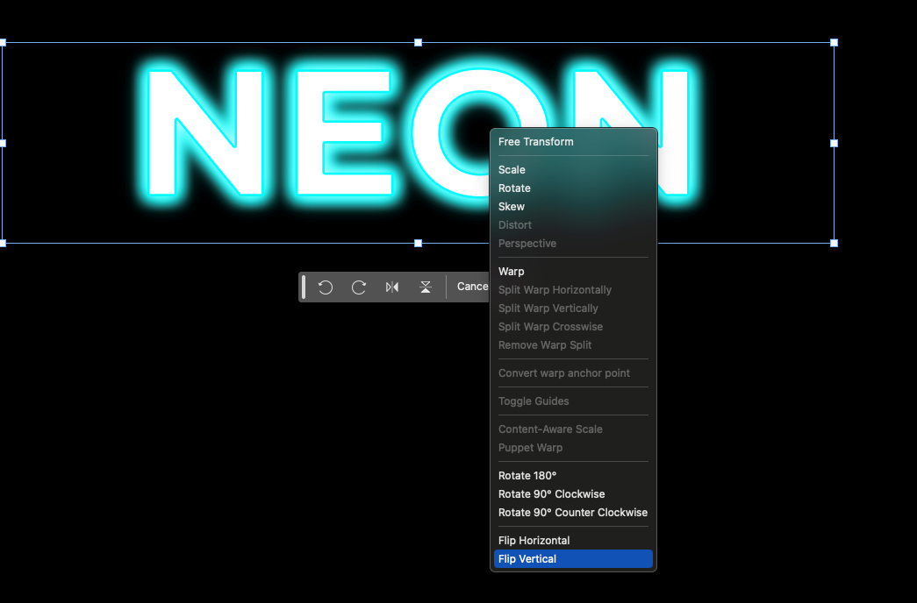
Task: Click the flip horizontal icon in toolbar
Action: pyautogui.click(x=392, y=287)
